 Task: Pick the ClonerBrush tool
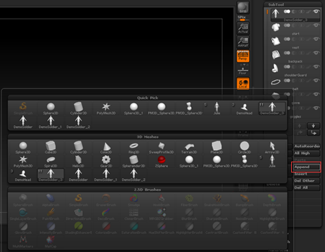134,214
